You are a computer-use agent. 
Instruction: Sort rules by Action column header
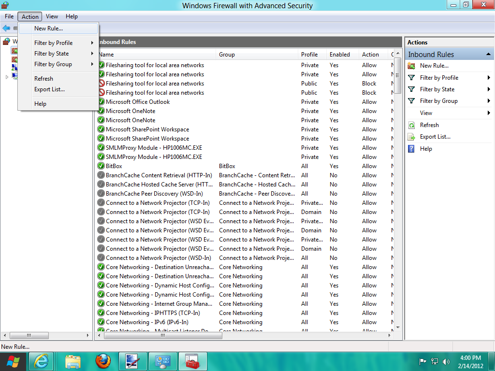click(x=373, y=55)
